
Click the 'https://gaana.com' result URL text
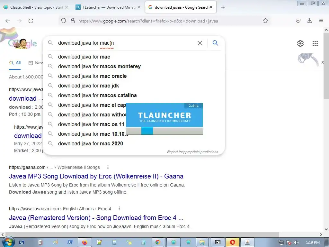(x=27, y=167)
